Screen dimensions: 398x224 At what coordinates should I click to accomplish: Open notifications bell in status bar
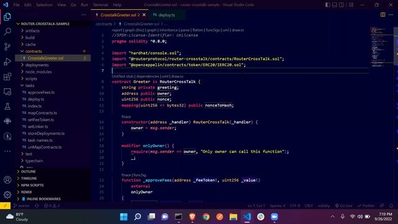pyautogui.click(x=391, y=206)
